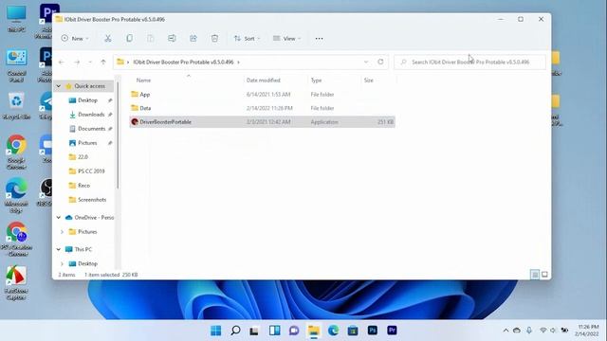The image size is (607, 341).
Task: Open the clock and date in the taskbar
Action: click(587, 331)
